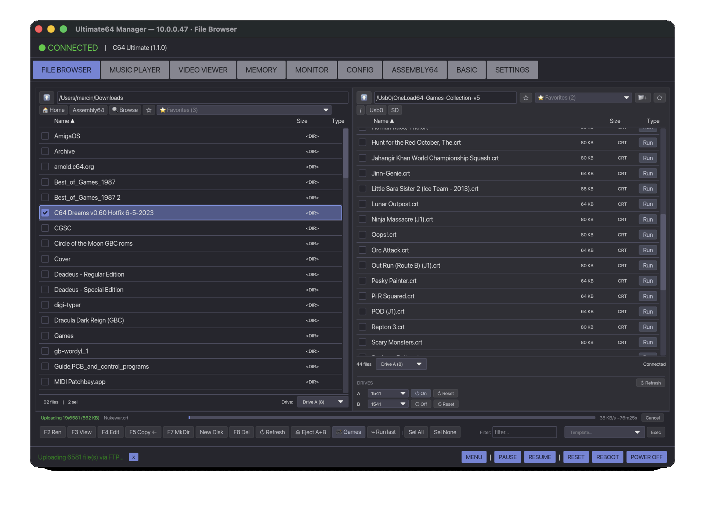Select the CGSC folder checkbox

point(45,228)
